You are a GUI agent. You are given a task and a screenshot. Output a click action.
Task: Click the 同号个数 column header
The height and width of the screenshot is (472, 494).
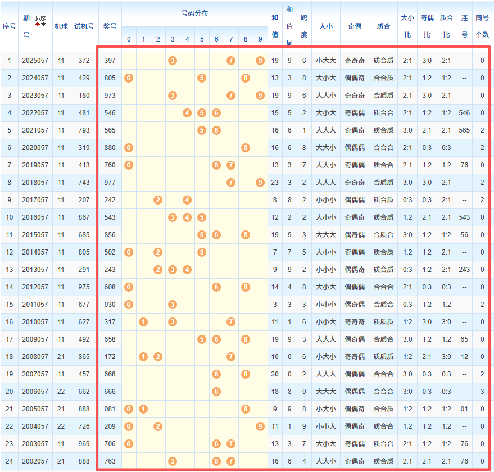482,26
